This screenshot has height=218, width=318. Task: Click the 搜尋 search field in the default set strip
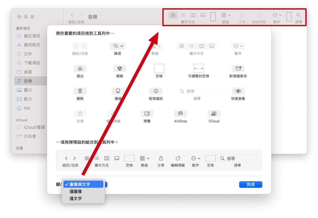coord(237,158)
